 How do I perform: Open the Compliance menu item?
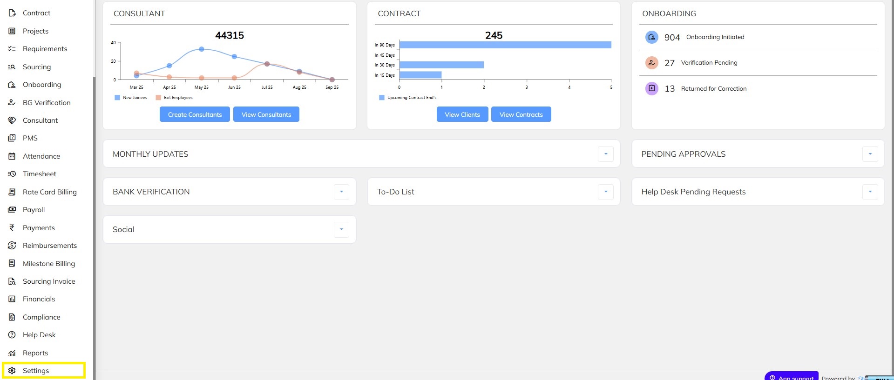(x=41, y=317)
